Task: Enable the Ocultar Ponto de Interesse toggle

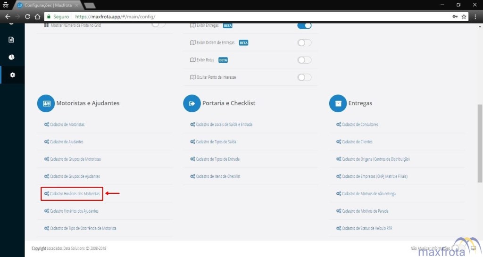Action: pos(304,77)
